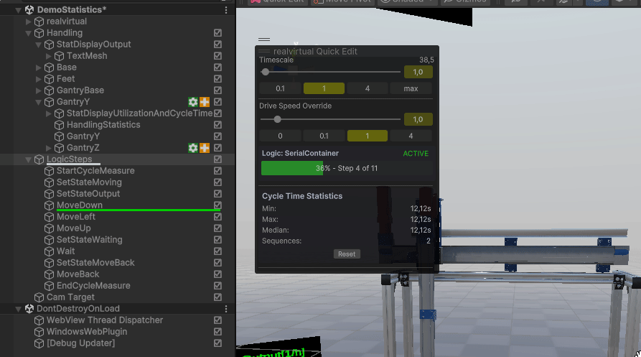This screenshot has height=357, width=641.
Task: Open the DemoStatistics scene three-dot menu
Action: (x=226, y=10)
